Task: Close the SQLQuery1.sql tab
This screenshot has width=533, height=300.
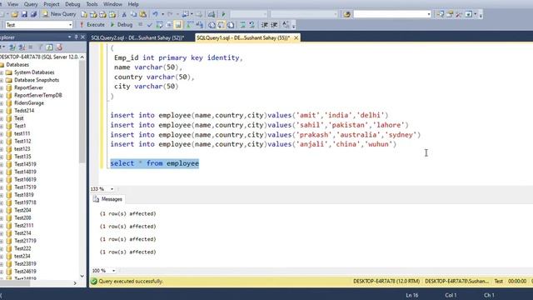Action: [x=296, y=37]
